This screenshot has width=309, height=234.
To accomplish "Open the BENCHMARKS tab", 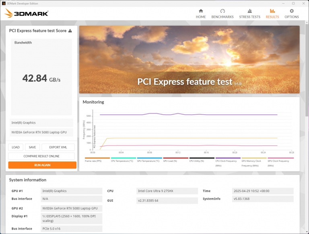I will point(222,14).
